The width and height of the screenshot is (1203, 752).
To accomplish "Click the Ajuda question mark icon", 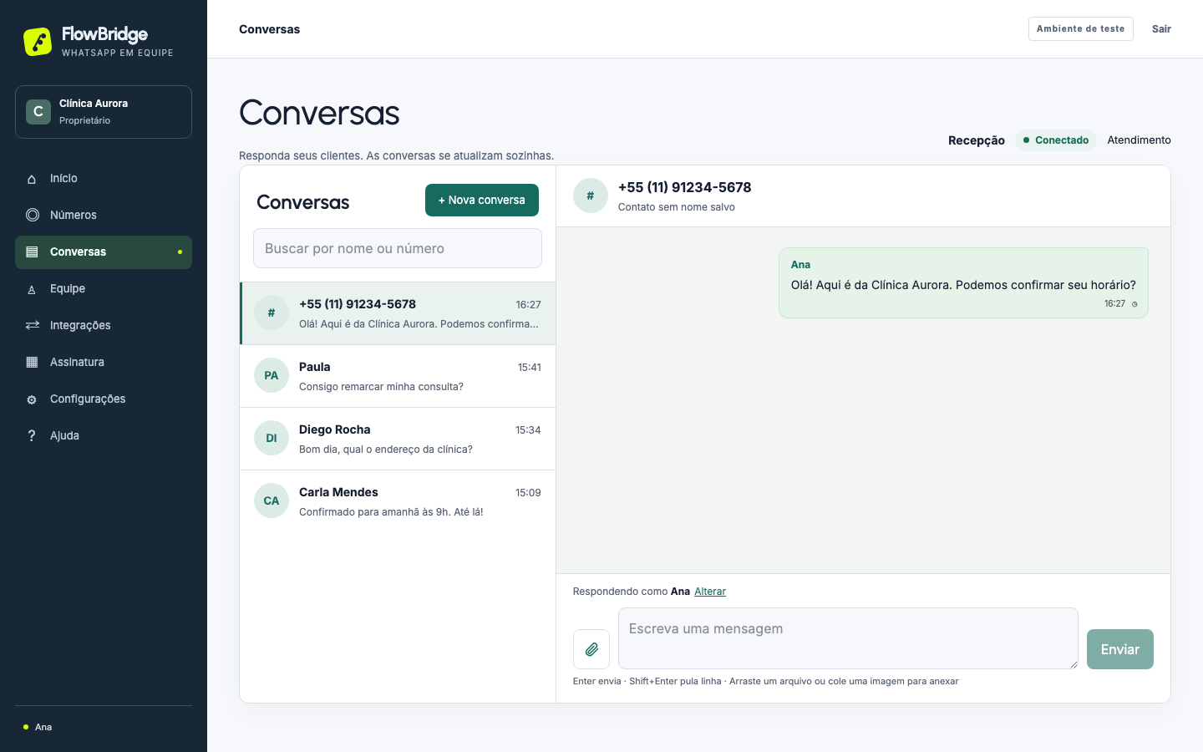I will click(32, 435).
